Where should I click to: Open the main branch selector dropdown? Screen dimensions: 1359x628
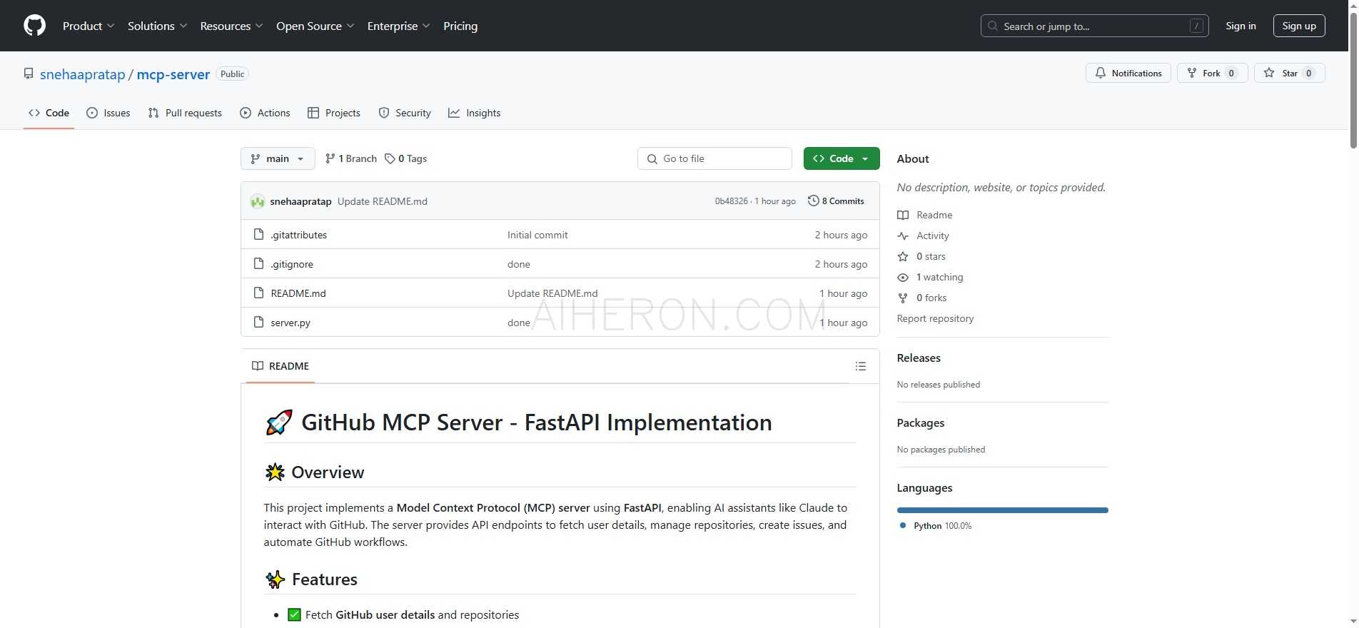(278, 158)
